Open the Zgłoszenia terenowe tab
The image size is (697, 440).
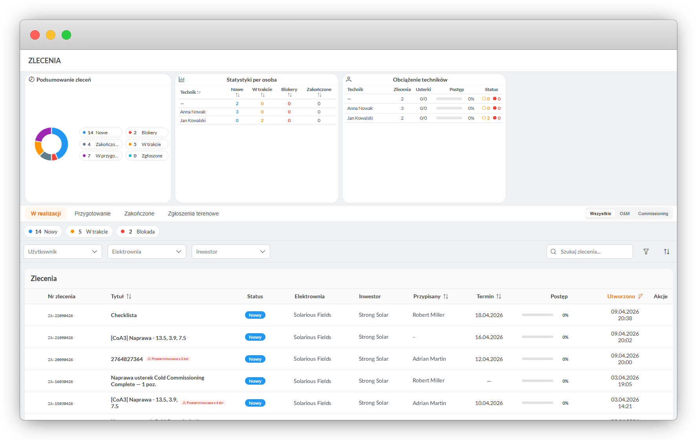point(193,214)
